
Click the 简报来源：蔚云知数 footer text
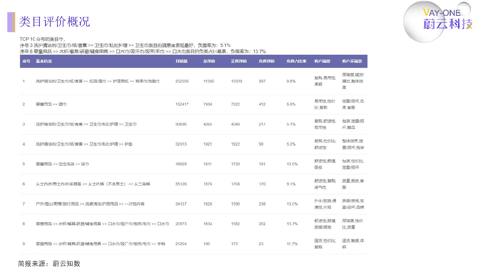pyautogui.click(x=49, y=264)
